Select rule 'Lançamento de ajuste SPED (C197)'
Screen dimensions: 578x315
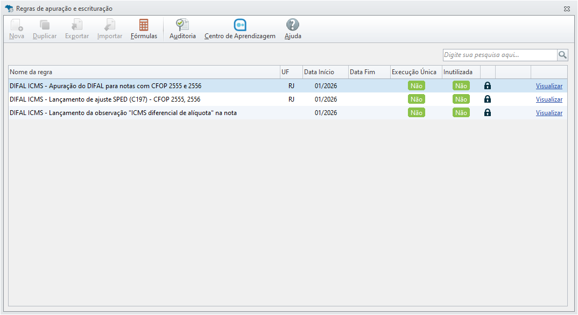coord(105,99)
